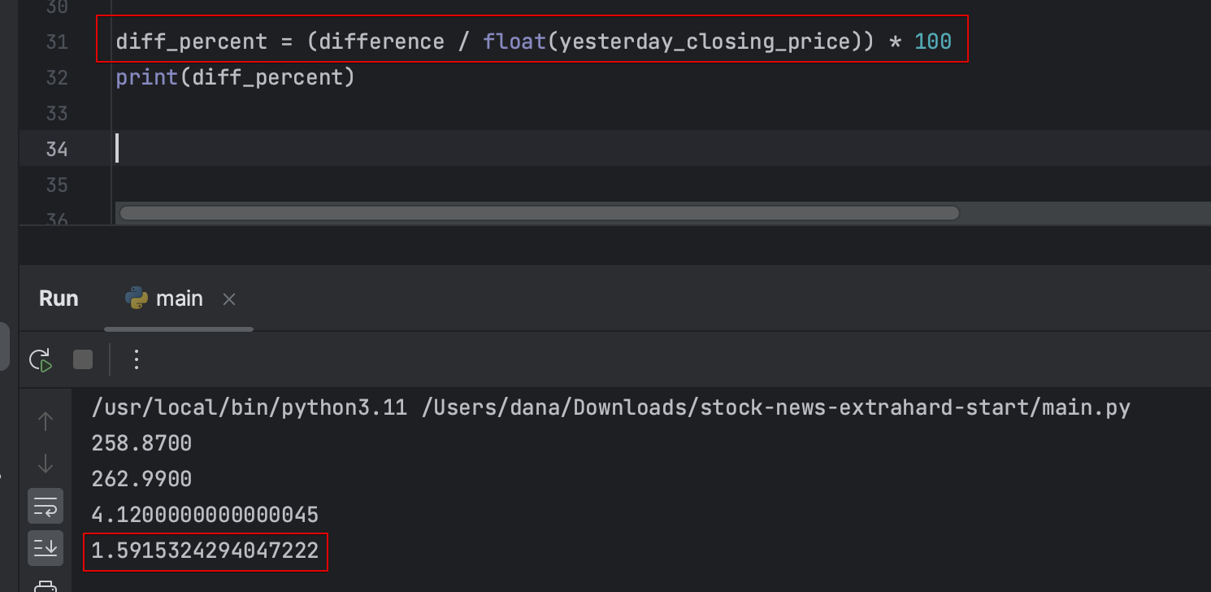Image resolution: width=1211 pixels, height=592 pixels.
Task: Click the number 100 in line 31
Action: 933,41
